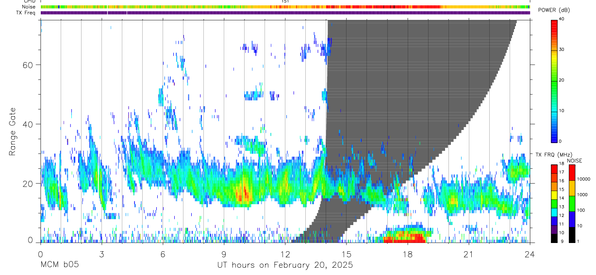Click the 3 tick on the UT hours axis

pyautogui.click(x=101, y=254)
